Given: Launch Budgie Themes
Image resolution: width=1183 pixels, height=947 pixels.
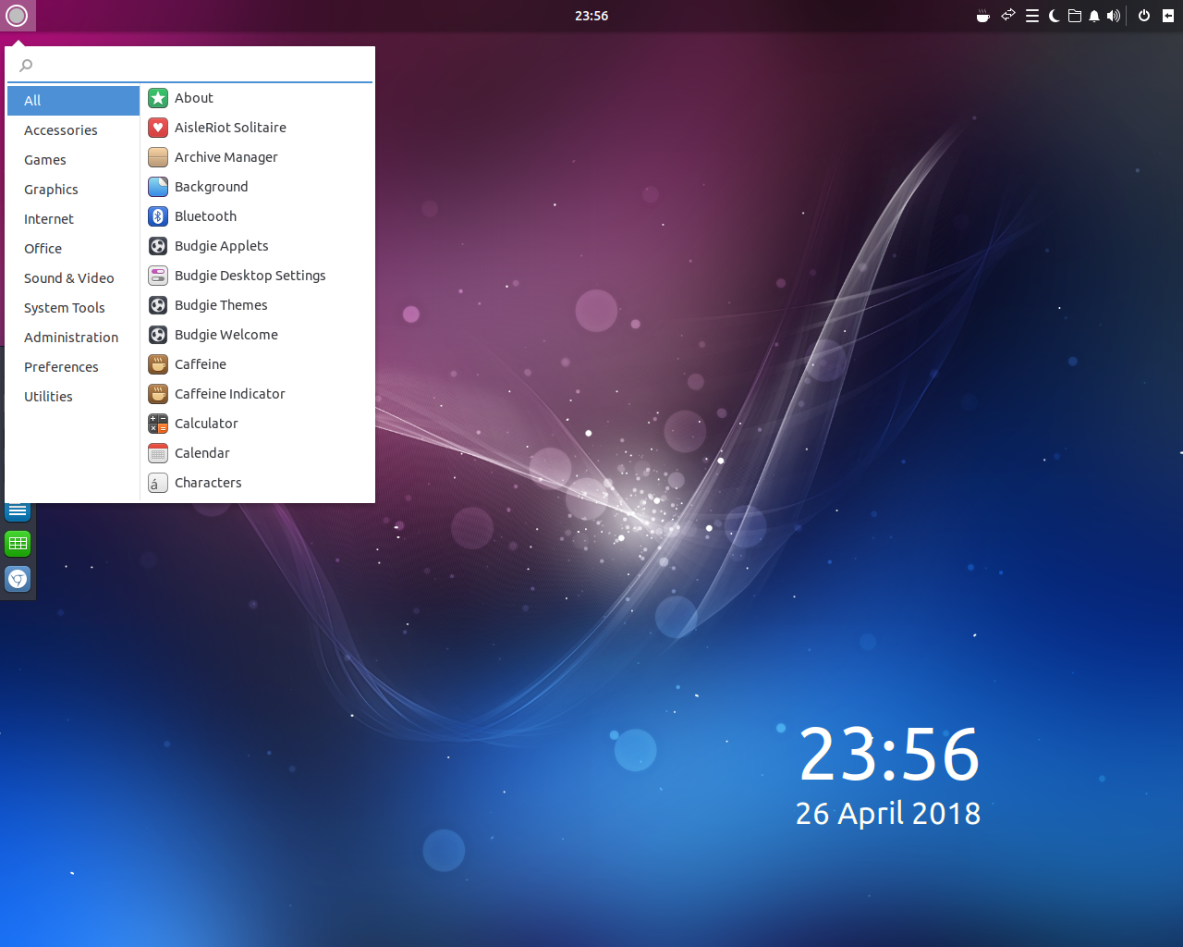Looking at the screenshot, I should click(258, 305).
